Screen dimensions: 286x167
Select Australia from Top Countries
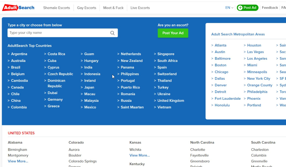pos(18,61)
